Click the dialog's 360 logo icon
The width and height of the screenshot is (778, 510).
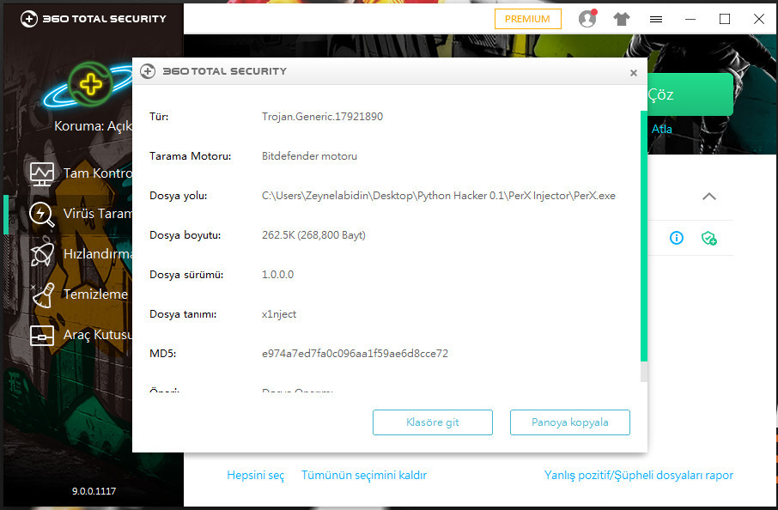[148, 71]
